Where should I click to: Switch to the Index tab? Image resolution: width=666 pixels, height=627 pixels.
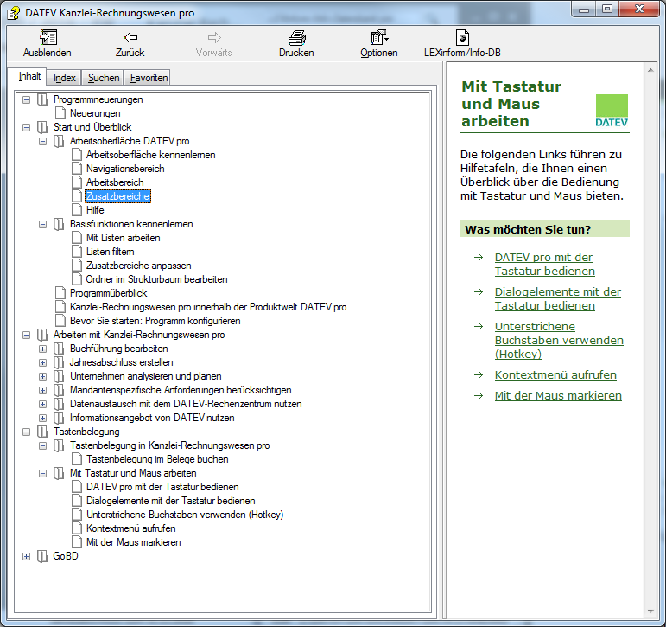click(64, 78)
